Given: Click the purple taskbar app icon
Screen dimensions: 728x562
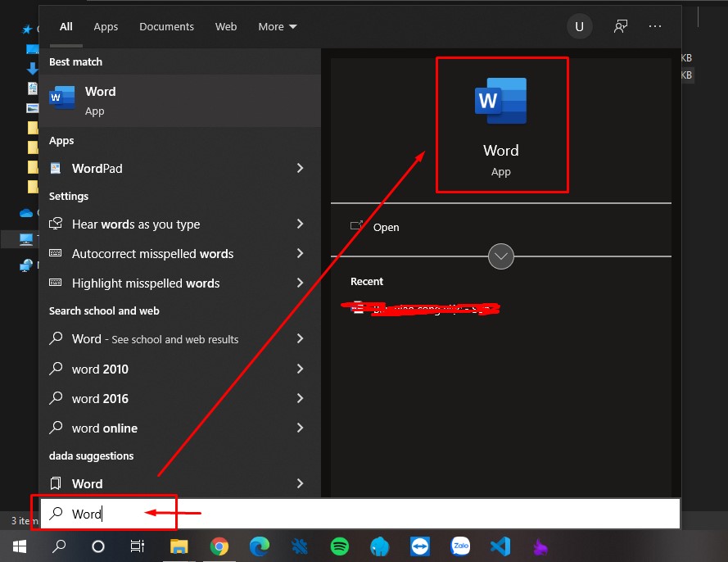Looking at the screenshot, I should click(x=540, y=547).
